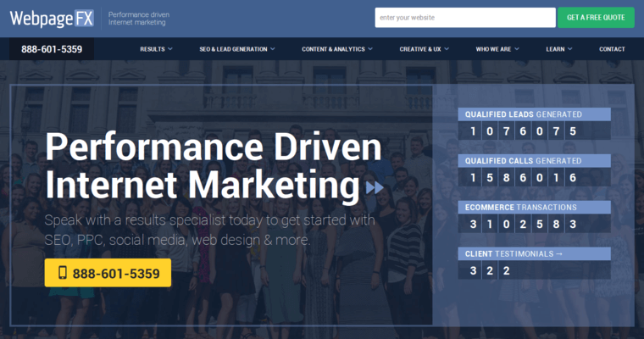
Task: Go to the Contact page link
Action: (612, 49)
